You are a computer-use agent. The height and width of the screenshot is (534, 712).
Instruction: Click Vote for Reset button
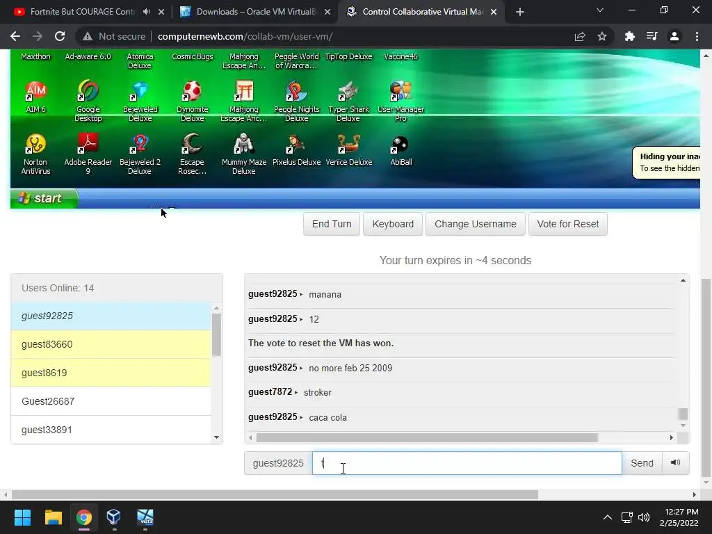click(567, 225)
